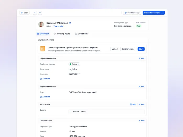
Task: Select the Overview tab
Action: click(43, 34)
